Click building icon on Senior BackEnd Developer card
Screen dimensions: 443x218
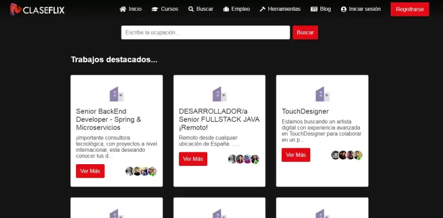116,94
